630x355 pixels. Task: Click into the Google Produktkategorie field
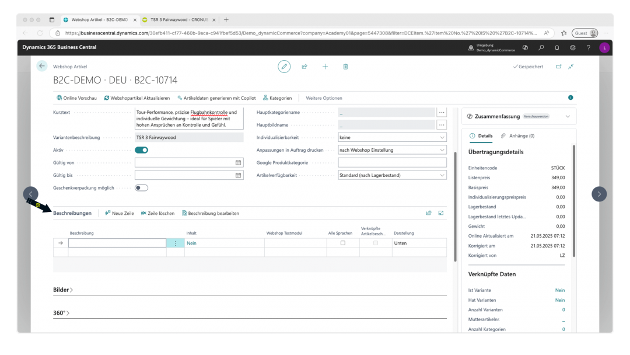(392, 163)
